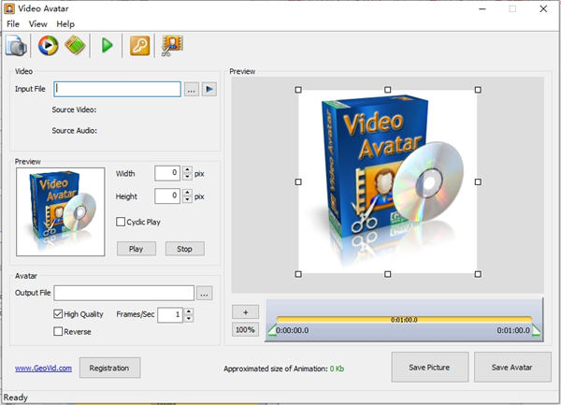561x405 pixels.
Task: Click the media player open-video toolbar icon
Action: (x=48, y=46)
